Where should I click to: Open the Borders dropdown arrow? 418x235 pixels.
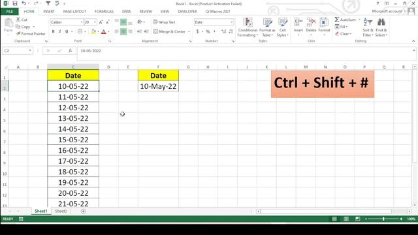coord(85,32)
